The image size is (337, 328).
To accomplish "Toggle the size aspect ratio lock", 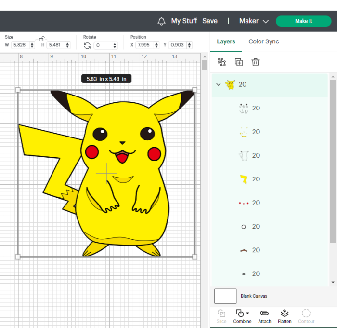I will 42,39.
